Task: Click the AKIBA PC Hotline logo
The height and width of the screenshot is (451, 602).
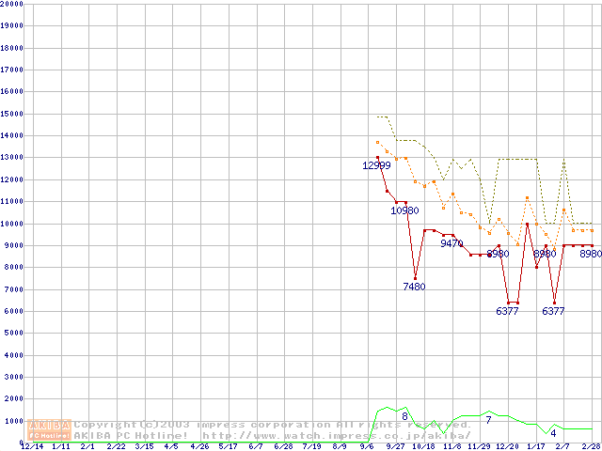Action: (50, 430)
